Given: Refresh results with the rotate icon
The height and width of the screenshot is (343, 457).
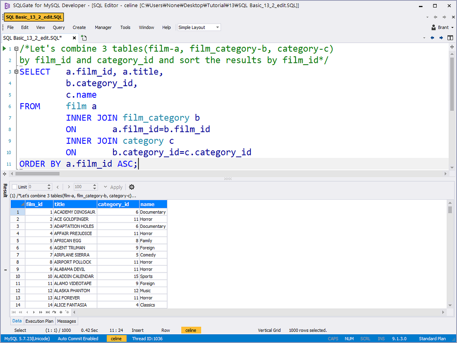Looking at the screenshot, I should pyautogui.click(x=54, y=312).
